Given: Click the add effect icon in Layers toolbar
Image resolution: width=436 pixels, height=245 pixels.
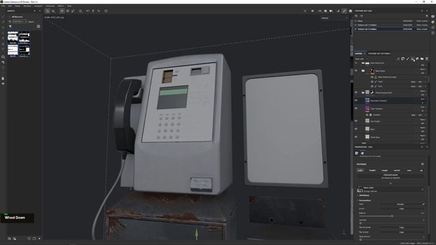Looking at the screenshot, I should [398, 59].
